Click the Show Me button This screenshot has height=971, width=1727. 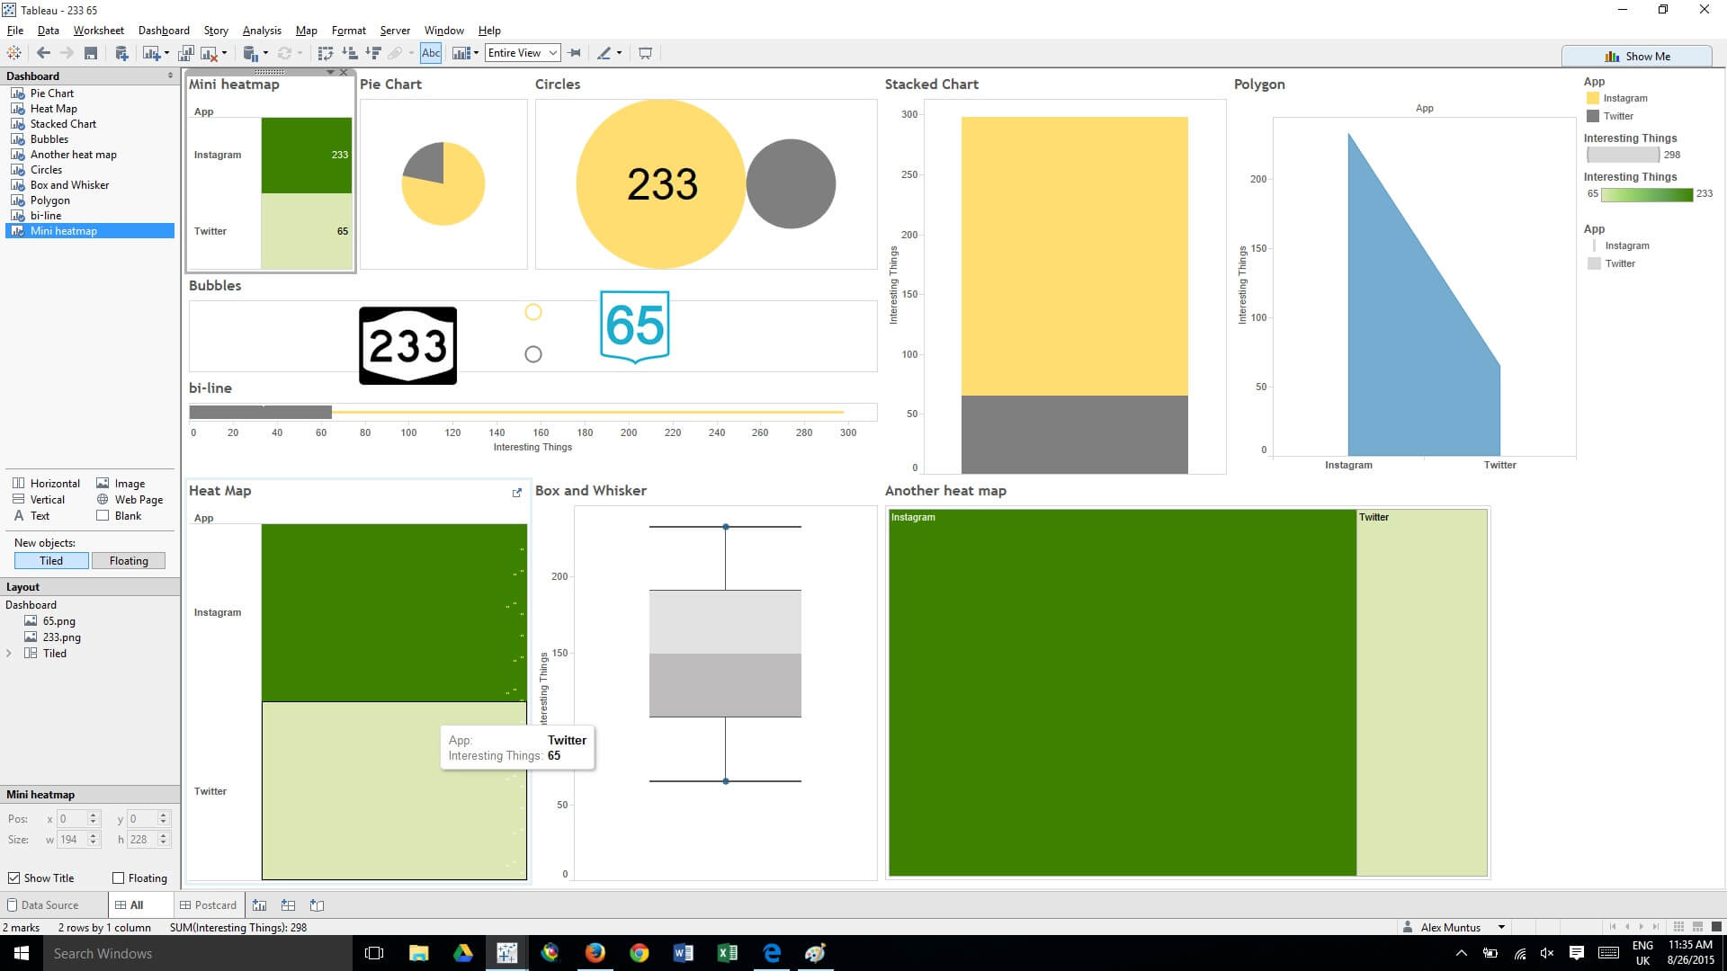(x=1637, y=56)
